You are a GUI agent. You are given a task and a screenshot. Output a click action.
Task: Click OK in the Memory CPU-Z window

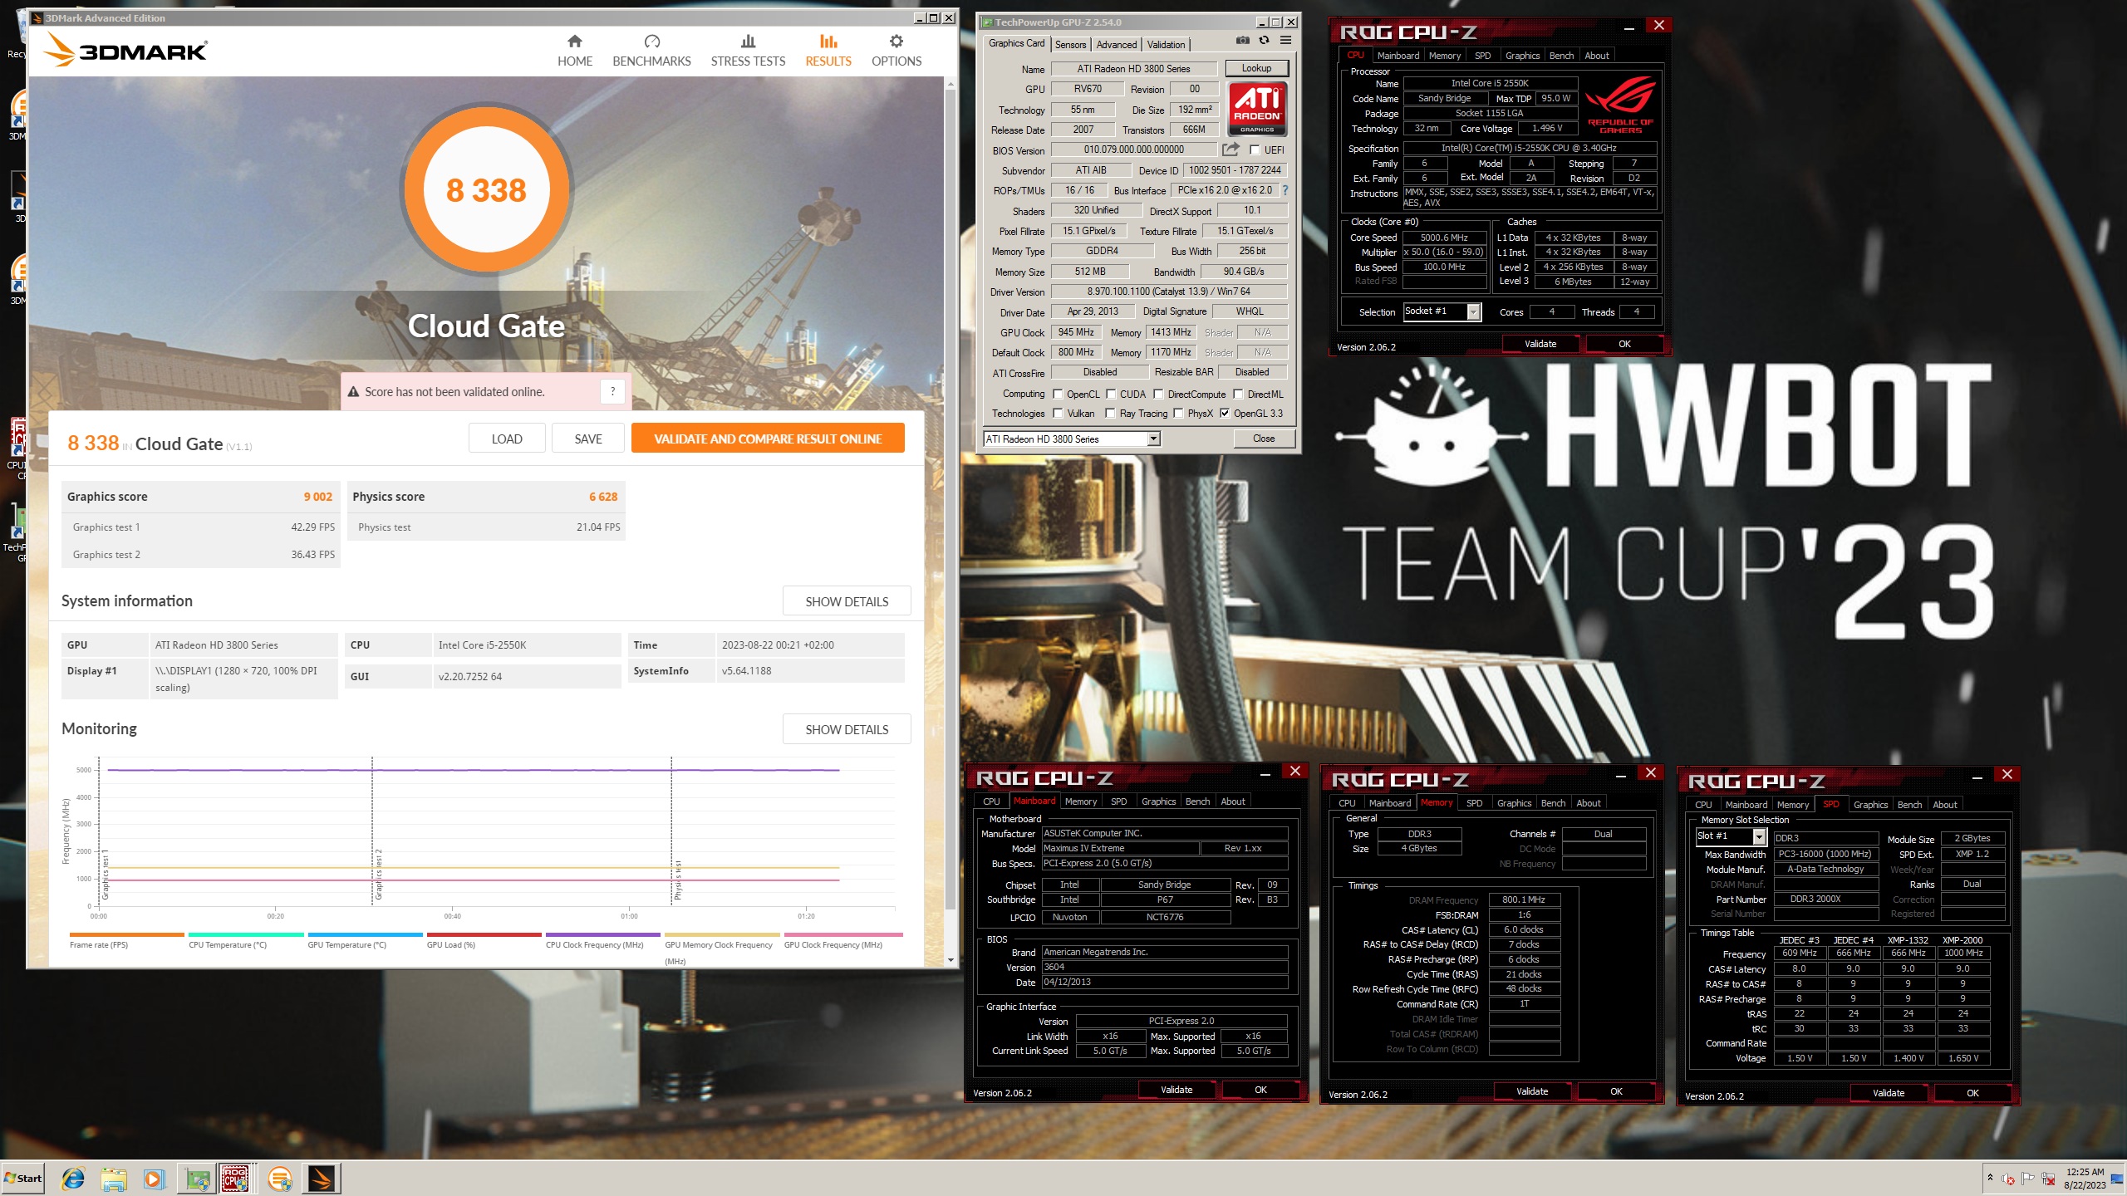tap(1616, 1091)
